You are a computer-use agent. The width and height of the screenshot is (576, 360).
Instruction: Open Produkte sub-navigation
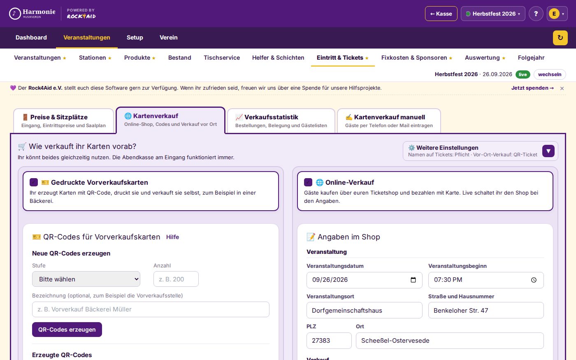click(140, 58)
